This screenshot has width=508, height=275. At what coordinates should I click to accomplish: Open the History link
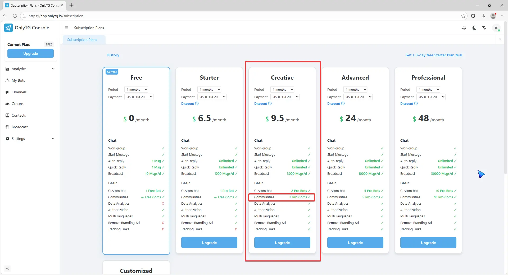[x=113, y=55]
